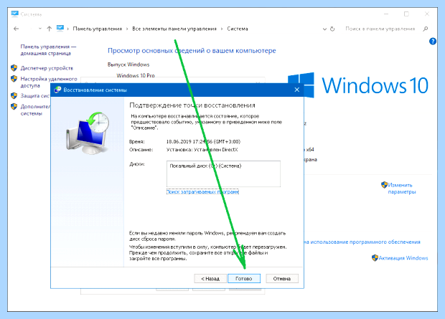445x319 pixels.
Task: Click the system restore monitor clock image
Action: coord(87,133)
